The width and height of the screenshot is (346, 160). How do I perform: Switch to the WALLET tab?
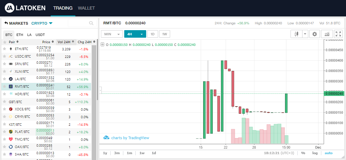pyautogui.click(x=86, y=8)
